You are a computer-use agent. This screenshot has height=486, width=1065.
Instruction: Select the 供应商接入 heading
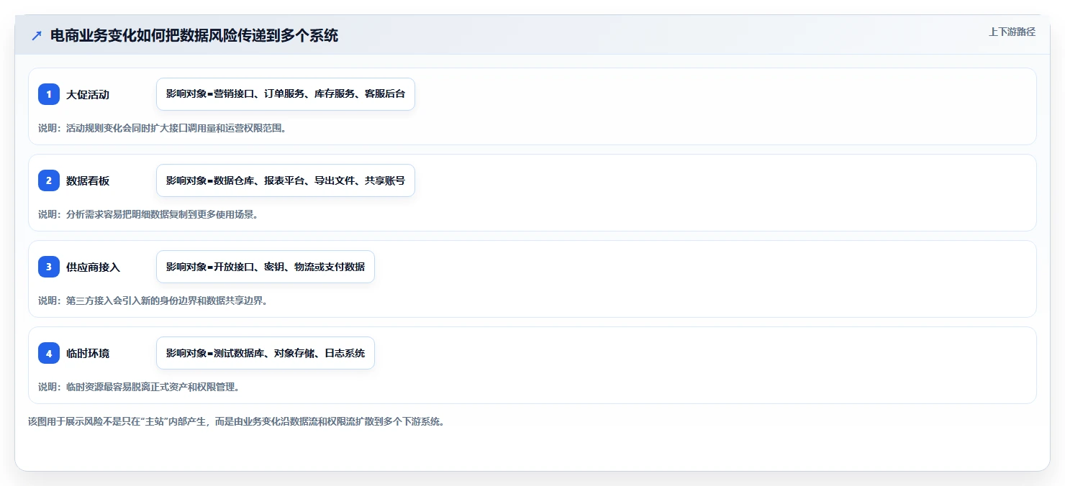click(x=93, y=267)
